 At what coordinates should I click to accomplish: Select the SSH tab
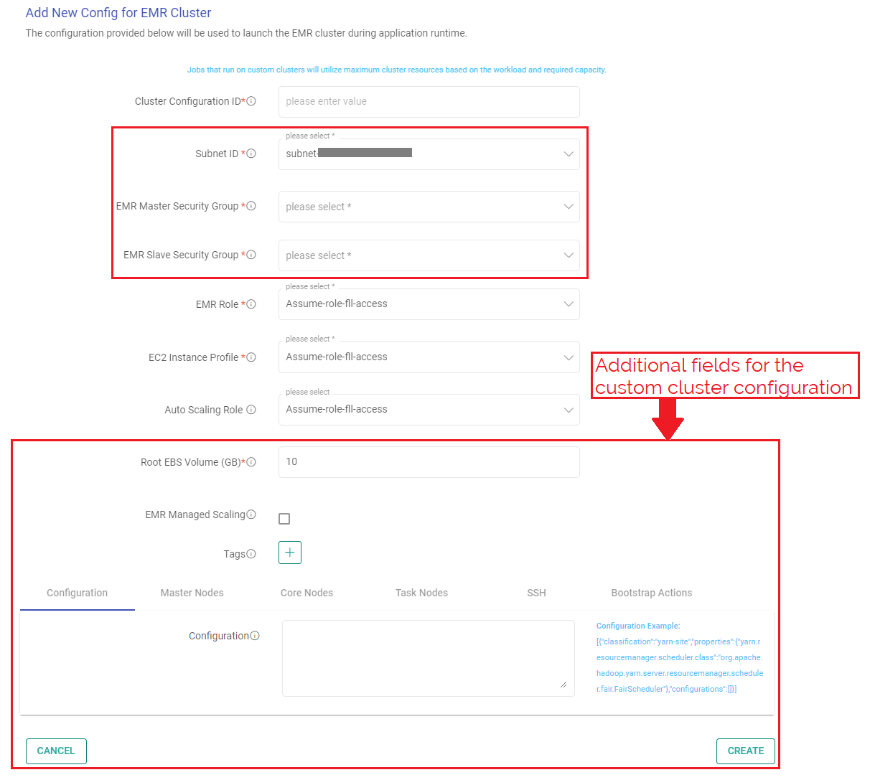(536, 593)
